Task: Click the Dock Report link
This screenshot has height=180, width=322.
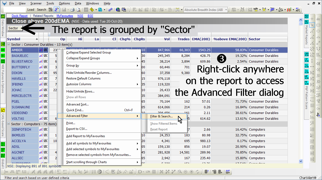Action: pos(20,16)
